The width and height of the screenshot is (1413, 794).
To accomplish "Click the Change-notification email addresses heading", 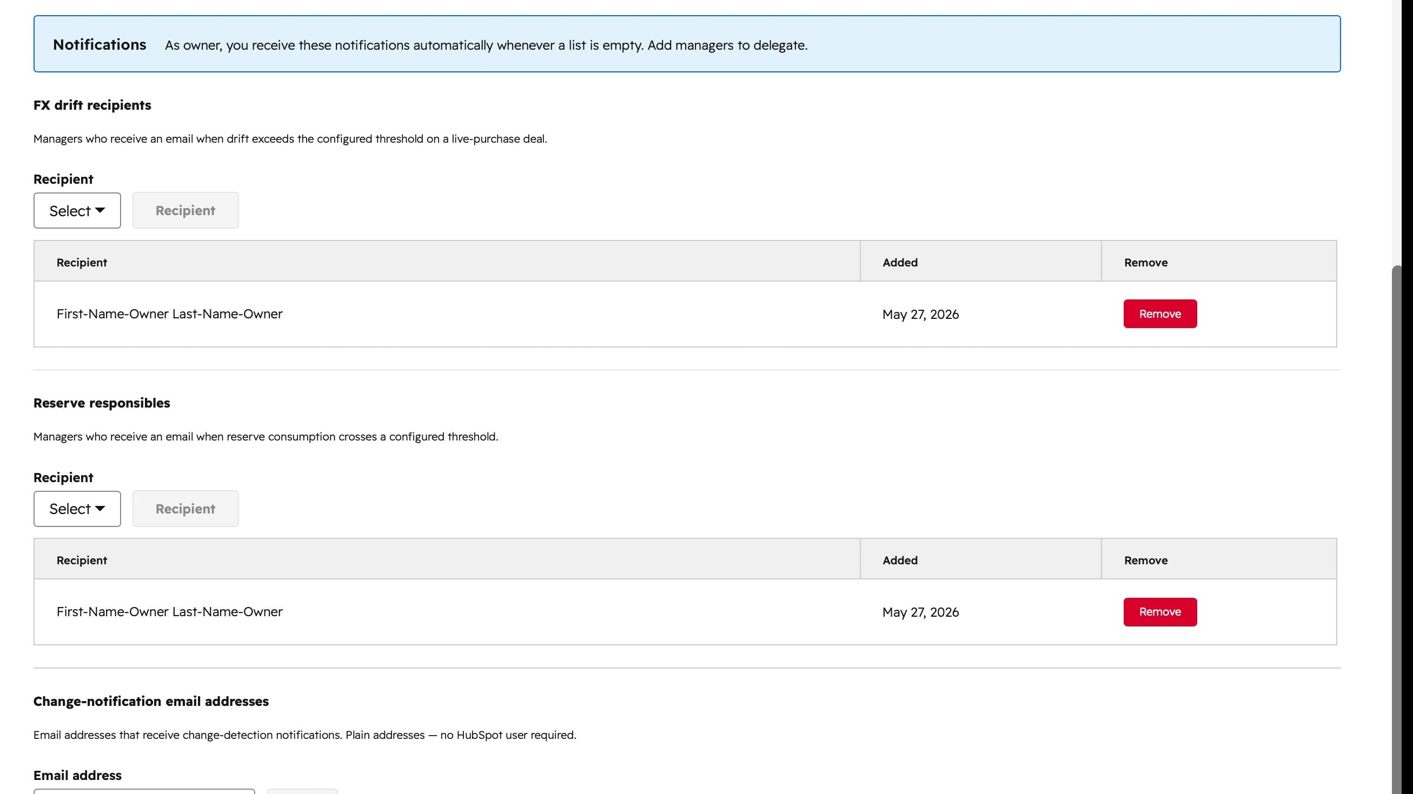I will point(151,702).
